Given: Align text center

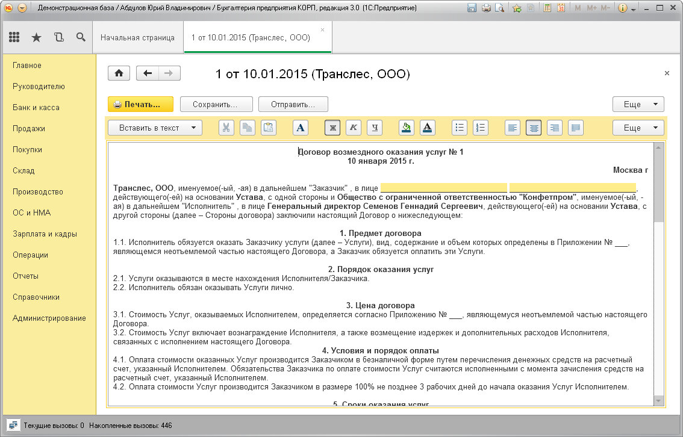Looking at the screenshot, I should click(x=534, y=128).
